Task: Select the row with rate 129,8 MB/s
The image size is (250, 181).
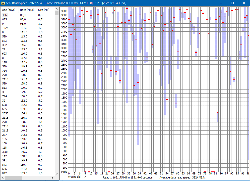Action: coord(27,92)
